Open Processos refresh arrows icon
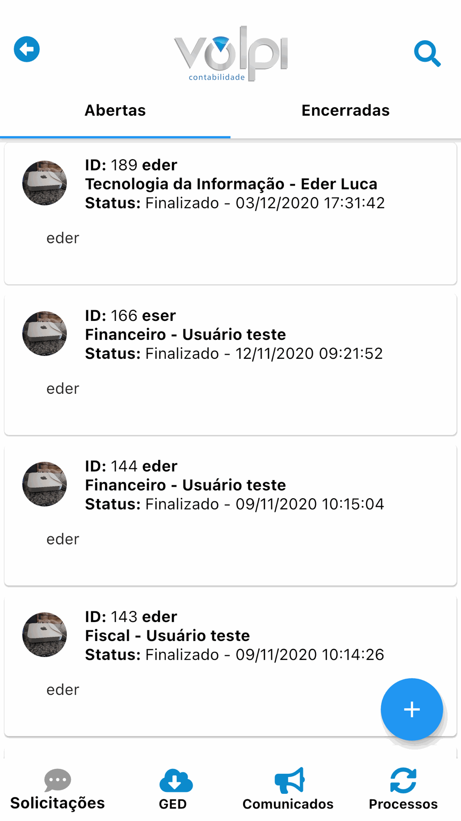Screen dimensions: 461x821 [403, 780]
